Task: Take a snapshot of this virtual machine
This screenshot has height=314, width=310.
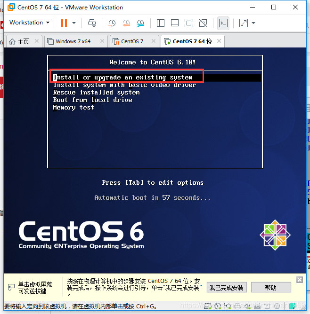Action: click(112, 23)
